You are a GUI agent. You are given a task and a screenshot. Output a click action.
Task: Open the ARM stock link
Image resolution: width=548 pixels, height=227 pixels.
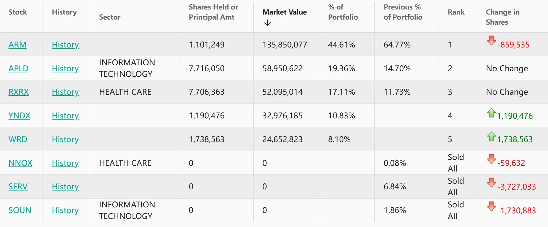[x=18, y=45]
